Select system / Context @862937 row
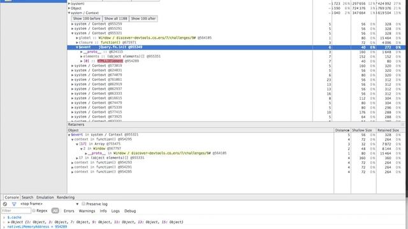This screenshot has height=229, width=408. click(237, 89)
